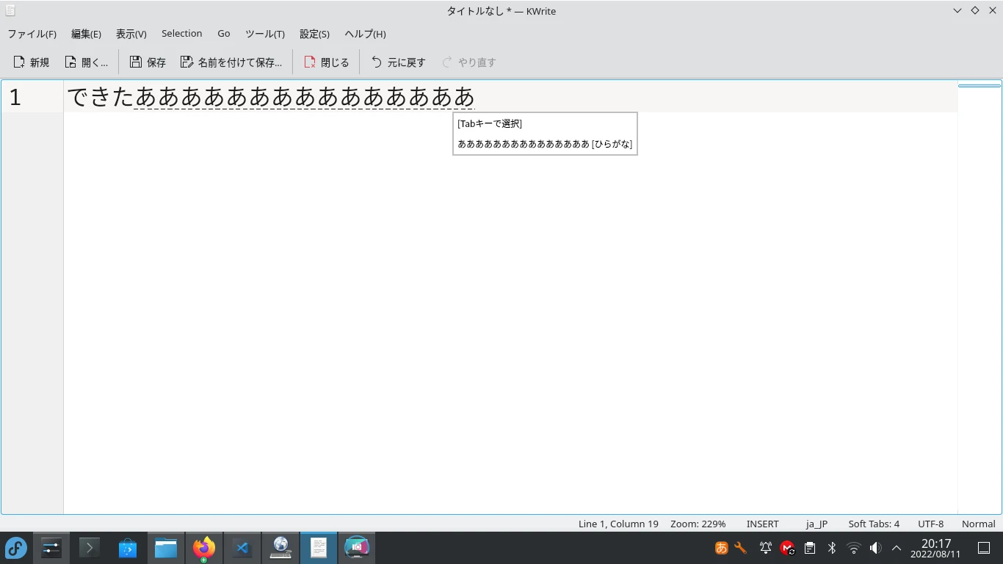Toggle INSERT mode in status bar
This screenshot has width=1003, height=564.
pos(761,524)
